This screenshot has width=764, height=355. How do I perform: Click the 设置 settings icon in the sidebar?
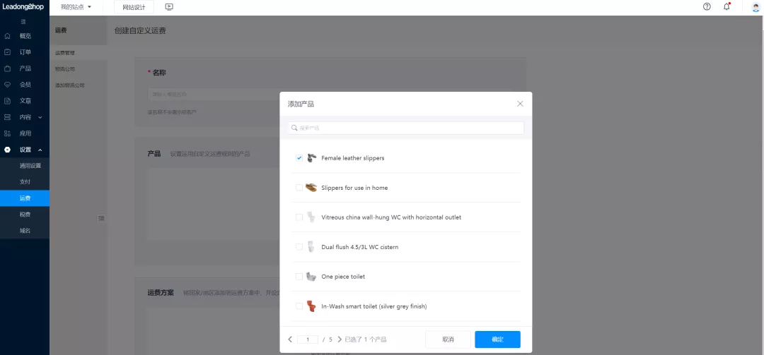click(x=7, y=150)
